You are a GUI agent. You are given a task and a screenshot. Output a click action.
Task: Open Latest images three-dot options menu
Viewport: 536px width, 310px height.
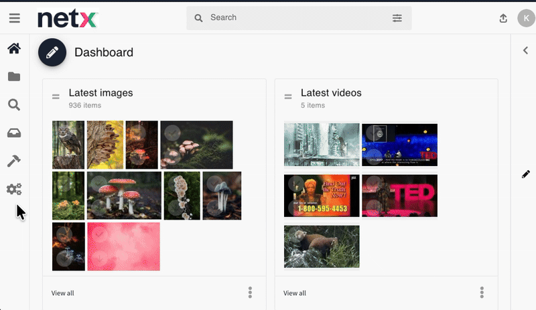pyautogui.click(x=250, y=293)
